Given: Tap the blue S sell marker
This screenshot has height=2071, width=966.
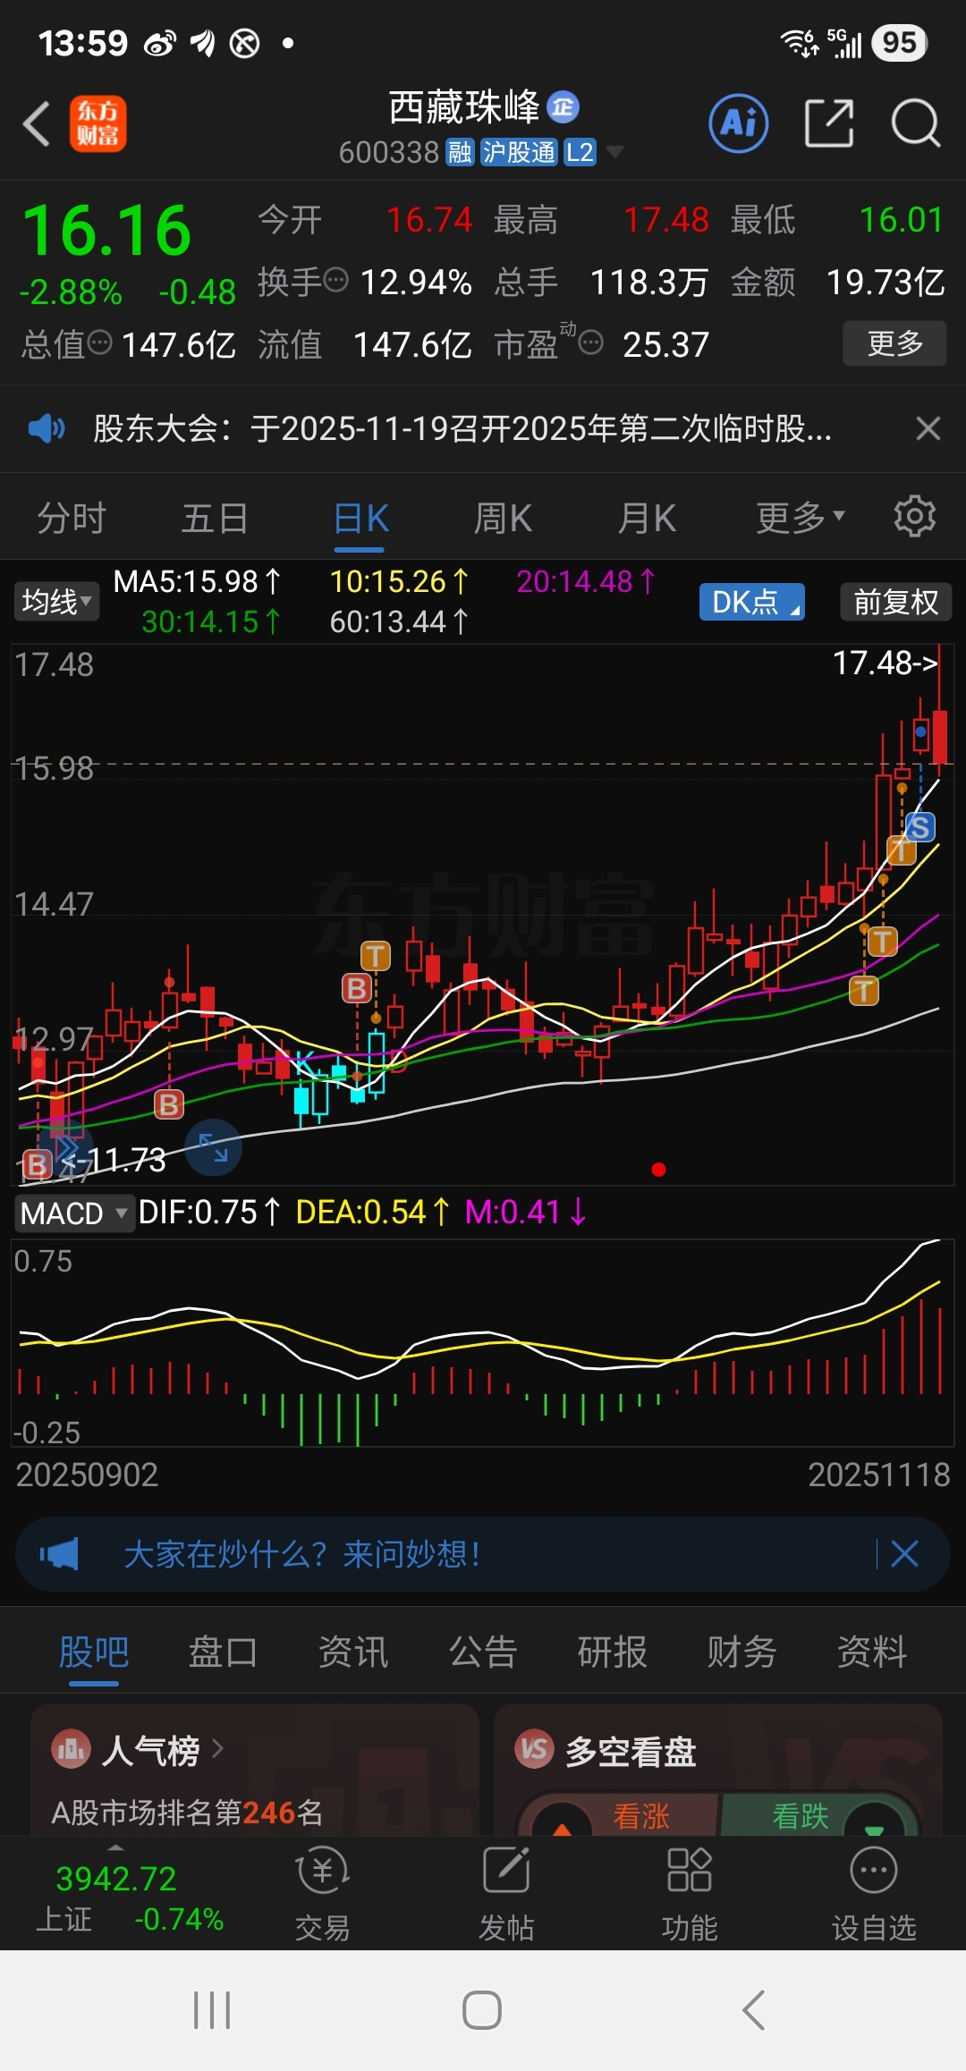Looking at the screenshot, I should click(x=920, y=827).
